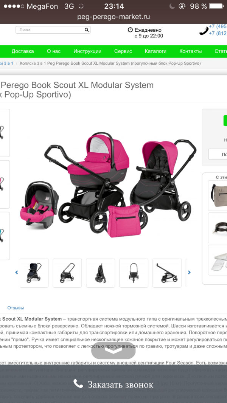Click the clock icon beside Ежедневно
This screenshot has width=227, height=403.
coord(131,30)
